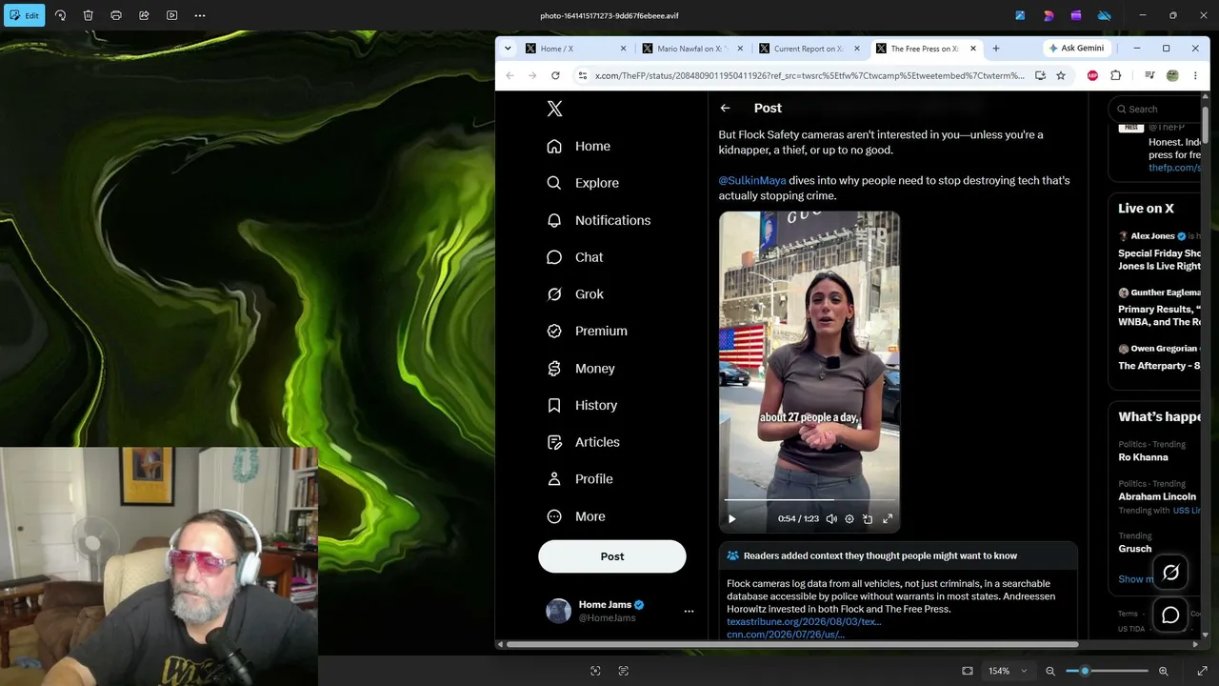Open site information icon in address bar

click(582, 75)
